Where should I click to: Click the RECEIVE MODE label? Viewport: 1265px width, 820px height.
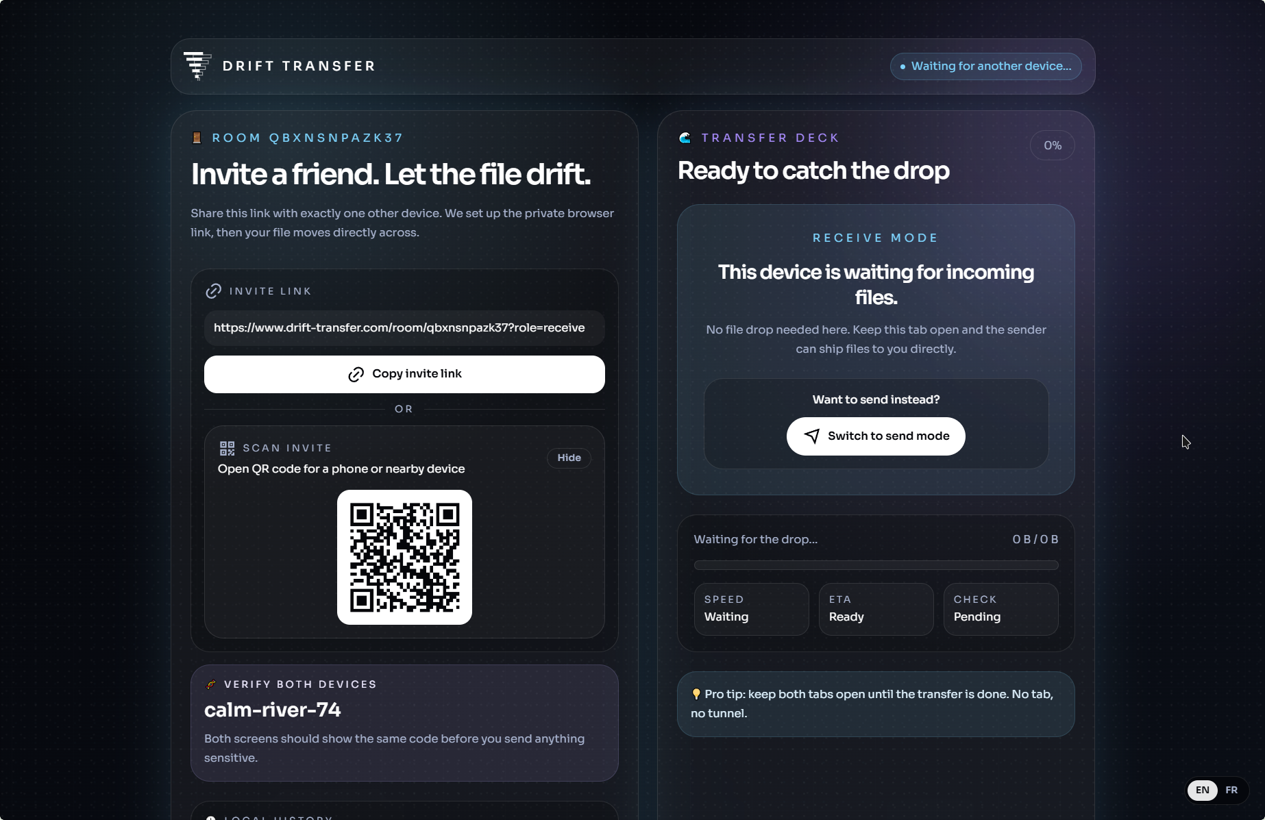click(875, 238)
